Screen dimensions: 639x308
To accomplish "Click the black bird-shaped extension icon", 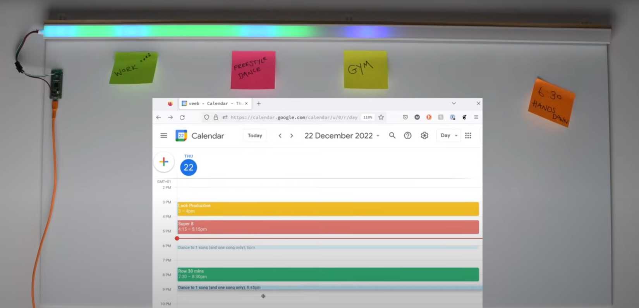I will [x=464, y=117].
